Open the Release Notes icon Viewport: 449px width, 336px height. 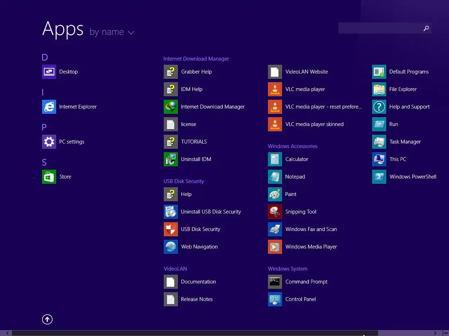[x=171, y=299]
